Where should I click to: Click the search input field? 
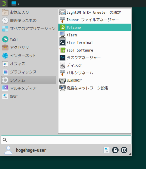(x=66, y=140)
